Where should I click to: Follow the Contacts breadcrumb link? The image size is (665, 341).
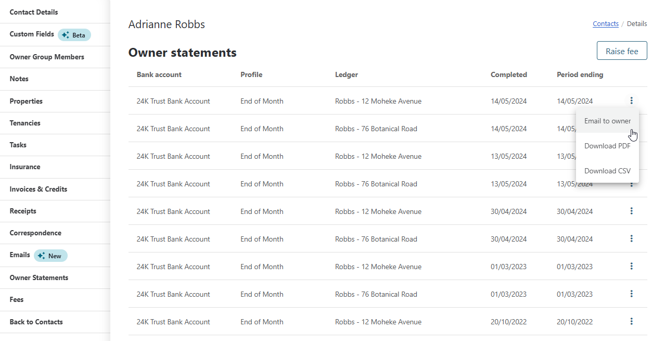pos(606,24)
